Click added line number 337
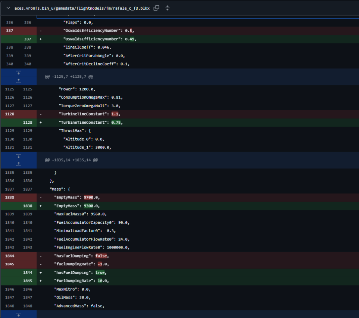Viewport: 359px width, 318px height. [x=28, y=39]
